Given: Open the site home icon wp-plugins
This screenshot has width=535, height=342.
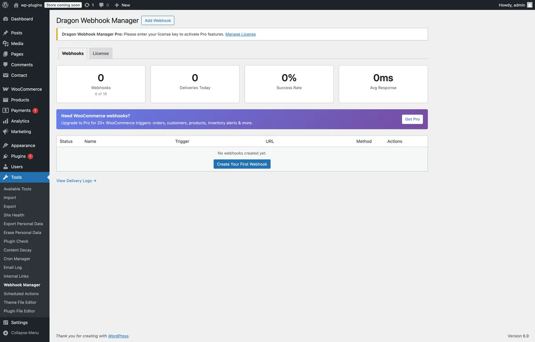Looking at the screenshot, I should click(x=16, y=5).
